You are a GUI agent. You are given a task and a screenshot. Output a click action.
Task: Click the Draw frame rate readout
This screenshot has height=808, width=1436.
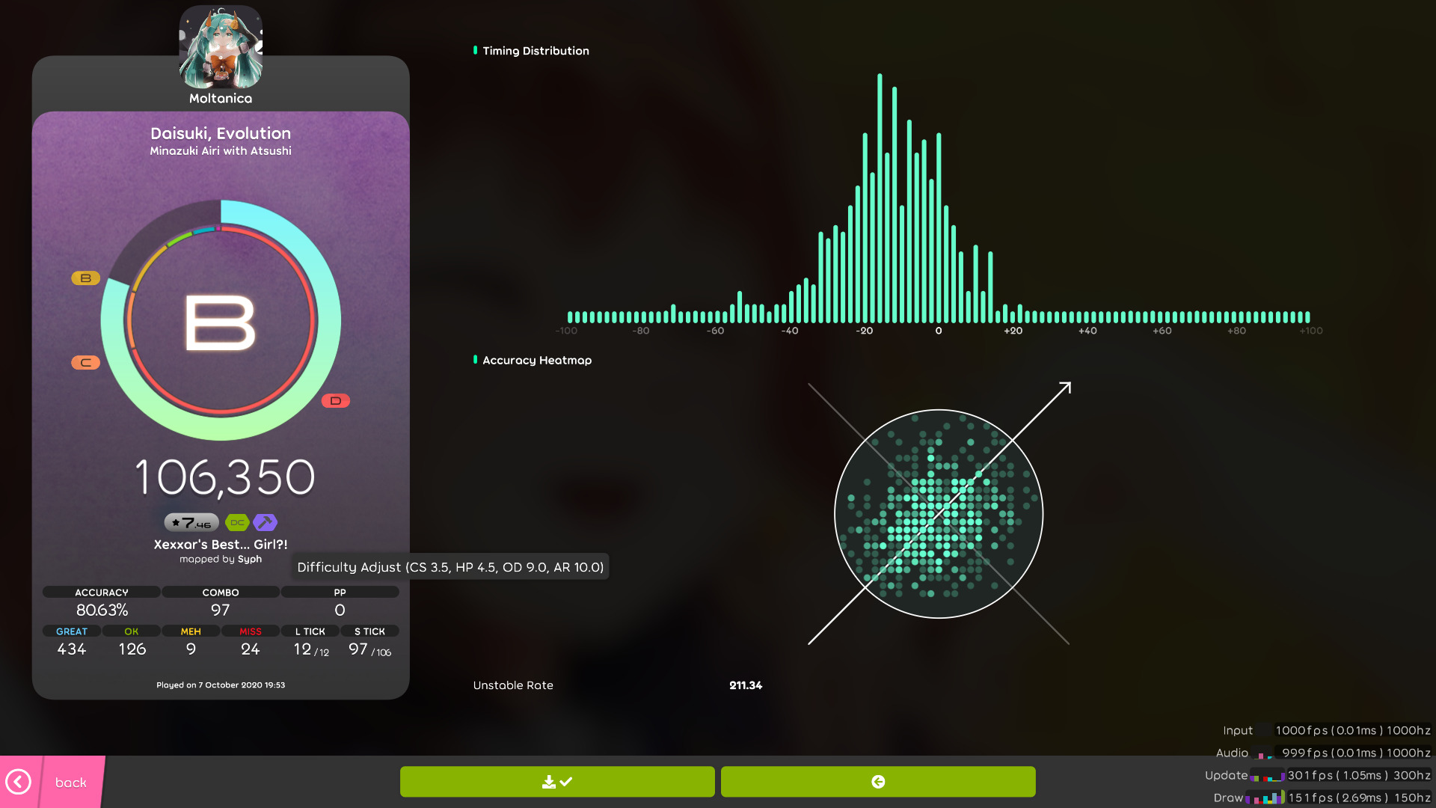point(1359,798)
